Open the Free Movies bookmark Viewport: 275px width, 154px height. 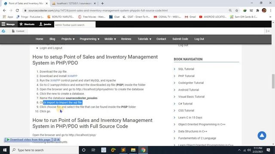pyautogui.click(x=92, y=17)
